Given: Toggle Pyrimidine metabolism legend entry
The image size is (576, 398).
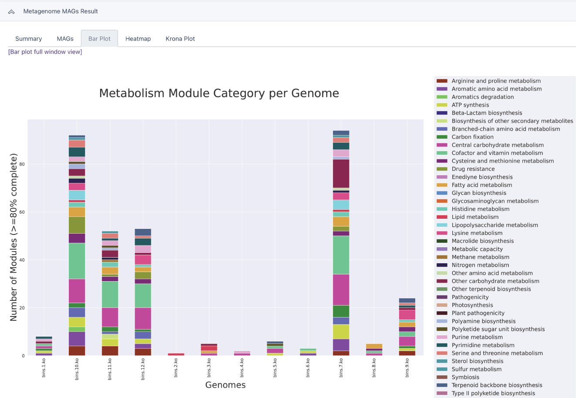Looking at the screenshot, I should click(x=483, y=345).
